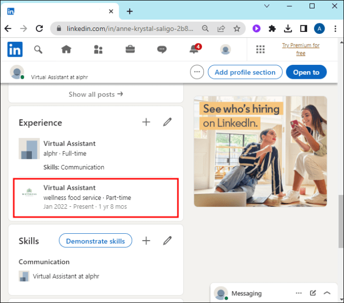Open the Me profile avatar menu

click(225, 49)
